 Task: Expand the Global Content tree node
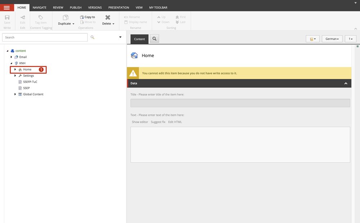pos(15,94)
